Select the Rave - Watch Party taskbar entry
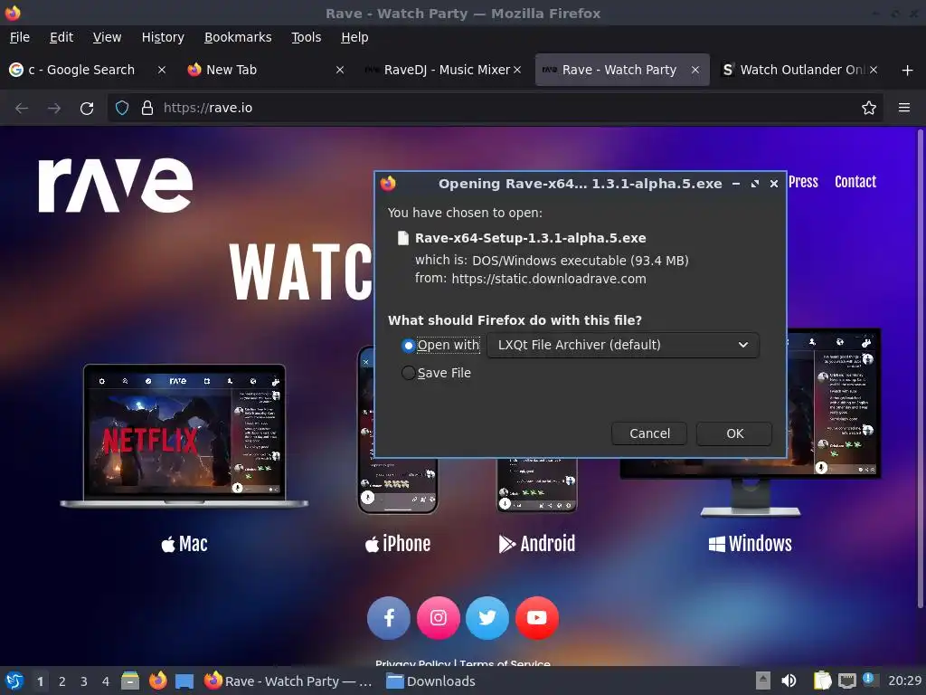The width and height of the screenshot is (926, 695). pos(288,681)
